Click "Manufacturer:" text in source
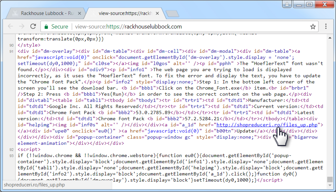 tap(267, 100)
